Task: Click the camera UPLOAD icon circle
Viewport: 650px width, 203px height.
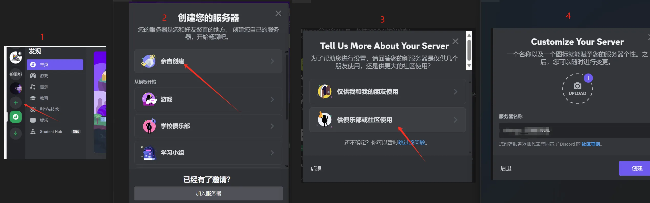Action: tap(577, 89)
